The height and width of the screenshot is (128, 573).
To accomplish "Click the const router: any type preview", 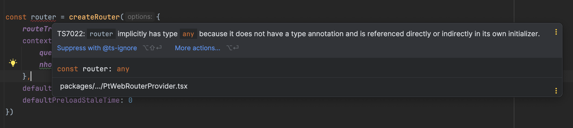I will point(93,69).
